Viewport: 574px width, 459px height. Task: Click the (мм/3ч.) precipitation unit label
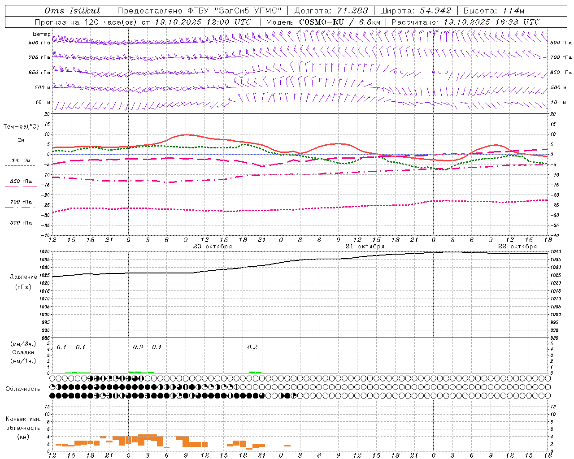tap(23, 344)
